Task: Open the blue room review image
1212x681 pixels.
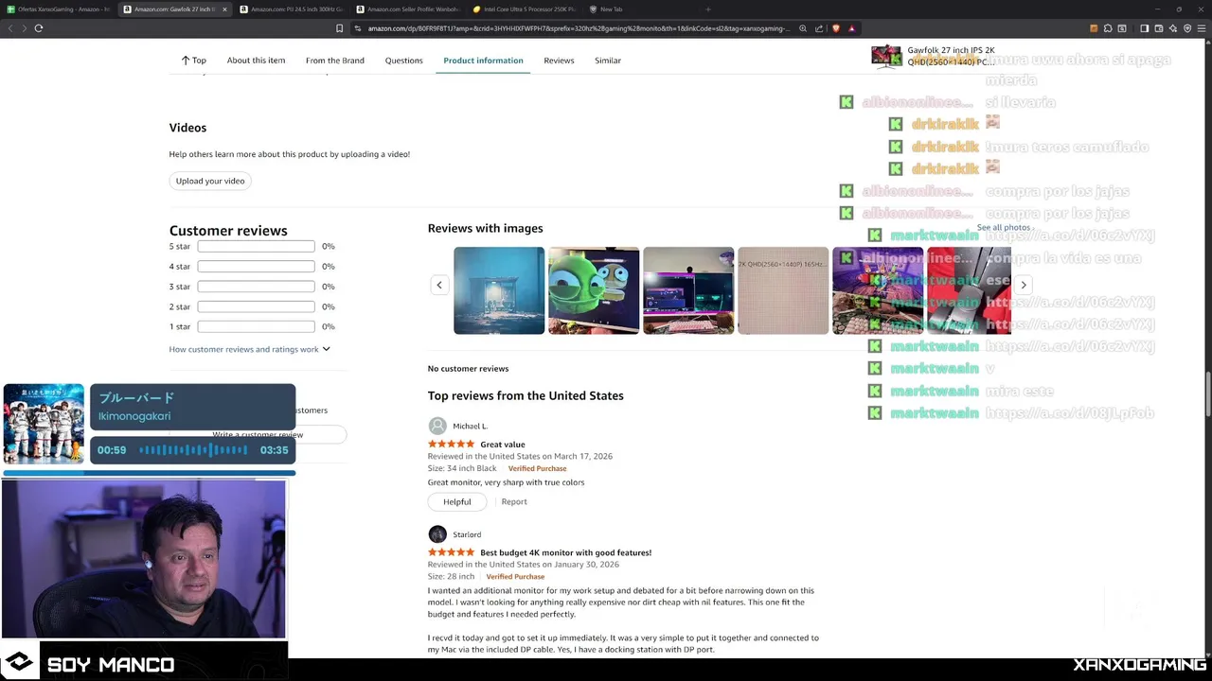Action: click(x=499, y=290)
